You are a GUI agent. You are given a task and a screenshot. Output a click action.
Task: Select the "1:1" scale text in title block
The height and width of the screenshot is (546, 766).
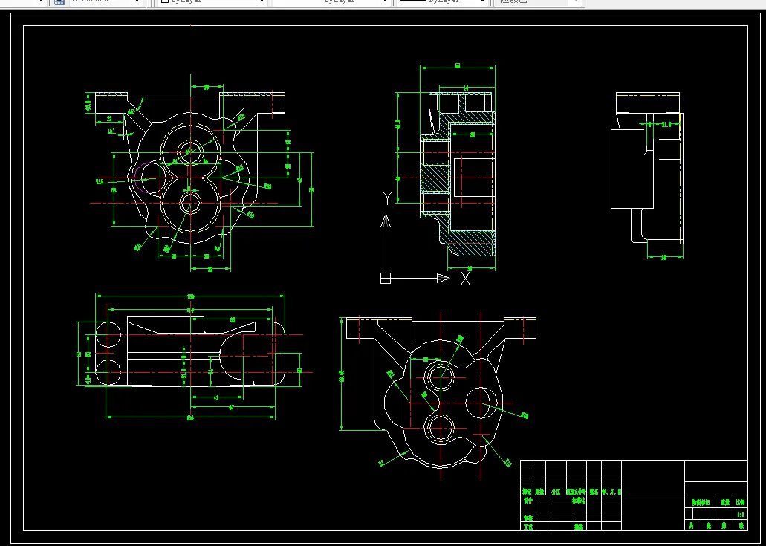[x=741, y=514]
